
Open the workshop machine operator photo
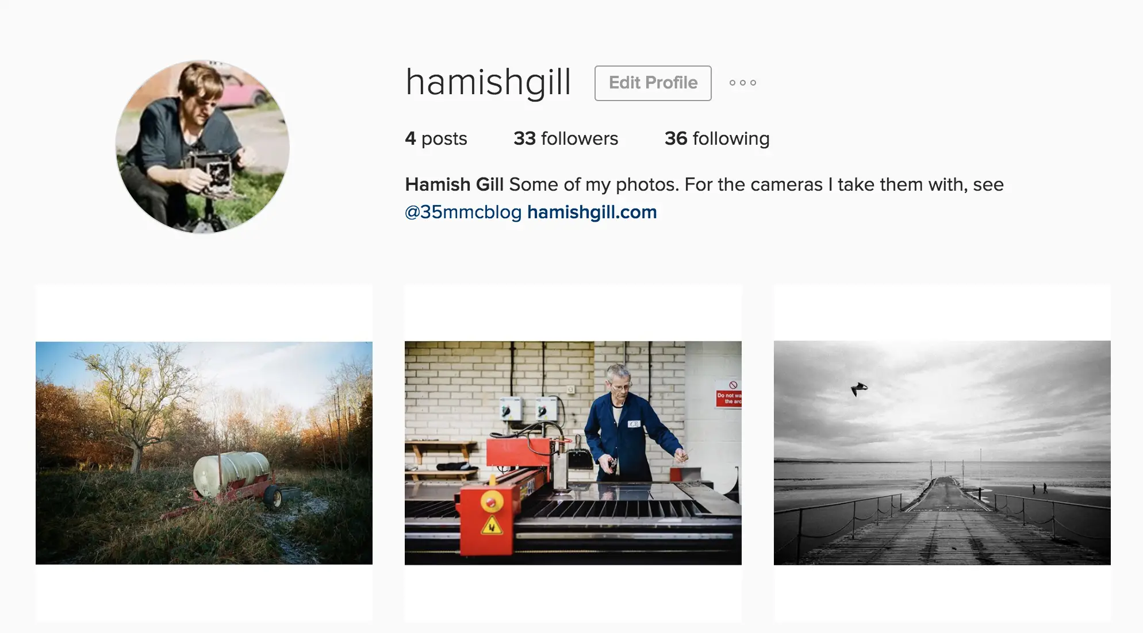(573, 453)
